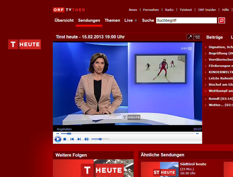Click the 00:07 elapsed time display
The image size is (233, 177).
click(x=197, y=129)
